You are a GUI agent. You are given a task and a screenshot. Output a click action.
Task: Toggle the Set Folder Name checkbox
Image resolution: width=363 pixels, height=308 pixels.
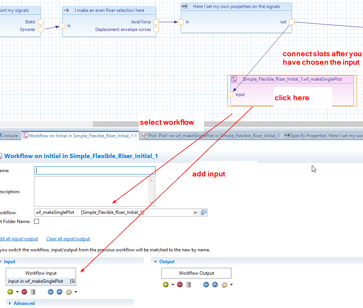pyautogui.click(x=37, y=221)
